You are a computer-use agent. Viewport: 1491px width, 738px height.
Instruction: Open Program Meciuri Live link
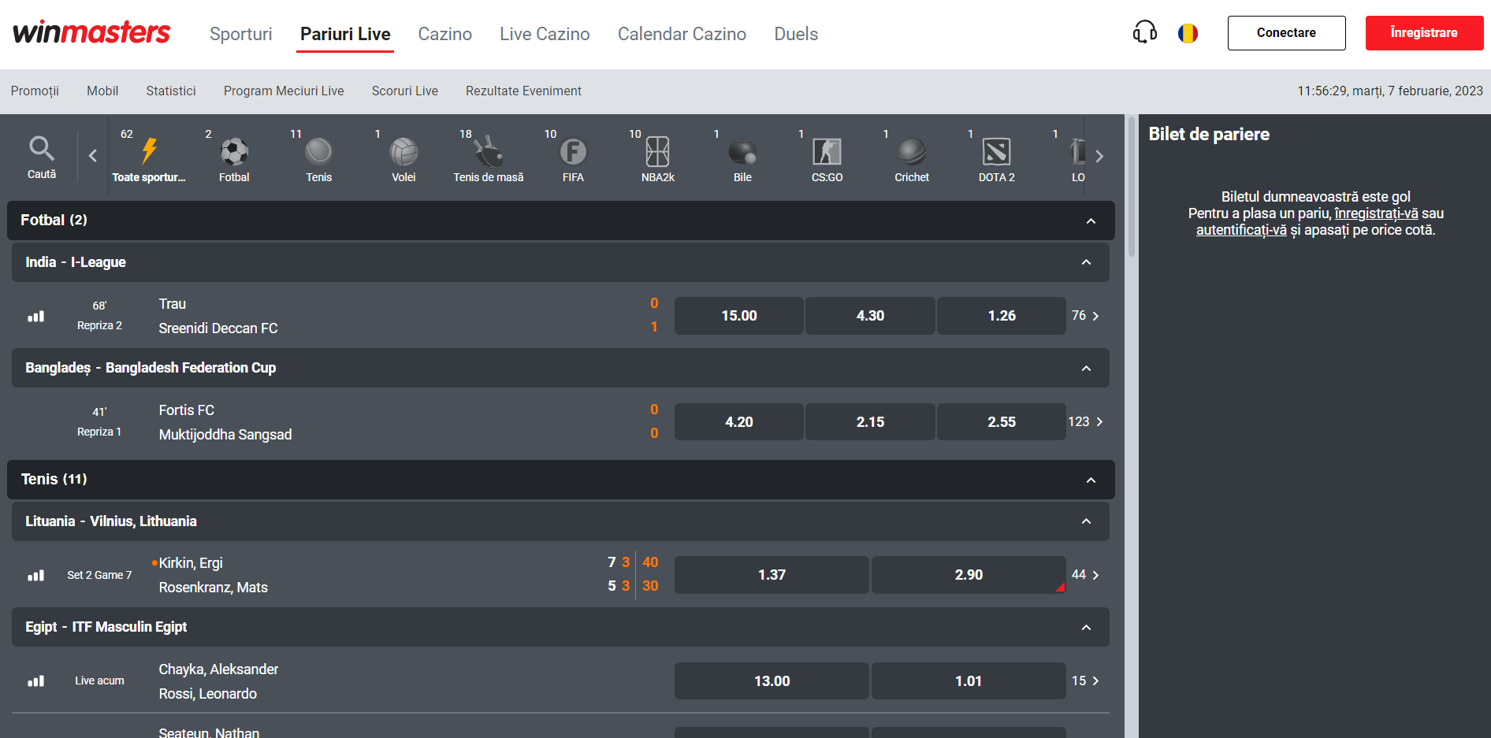click(x=284, y=91)
